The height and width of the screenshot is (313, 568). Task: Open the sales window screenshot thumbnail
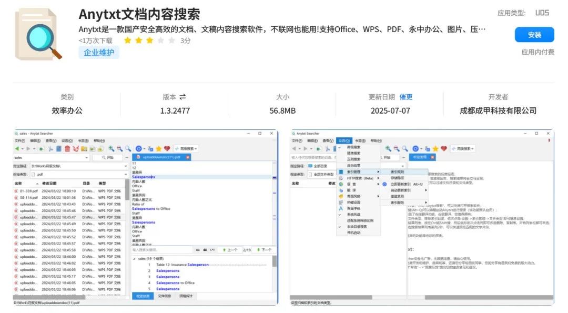[146, 217]
